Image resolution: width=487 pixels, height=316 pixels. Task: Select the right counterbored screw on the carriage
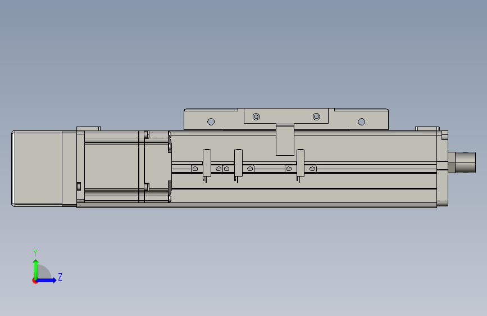tap(316, 116)
